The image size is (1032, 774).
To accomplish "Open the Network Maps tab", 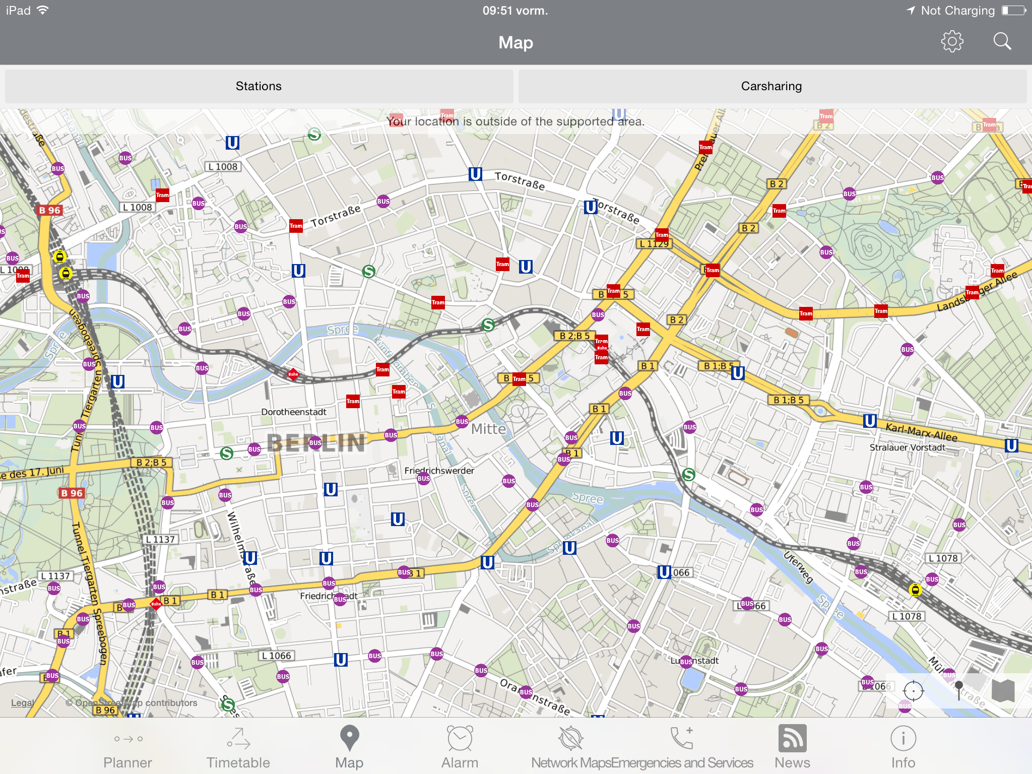I will click(x=571, y=748).
